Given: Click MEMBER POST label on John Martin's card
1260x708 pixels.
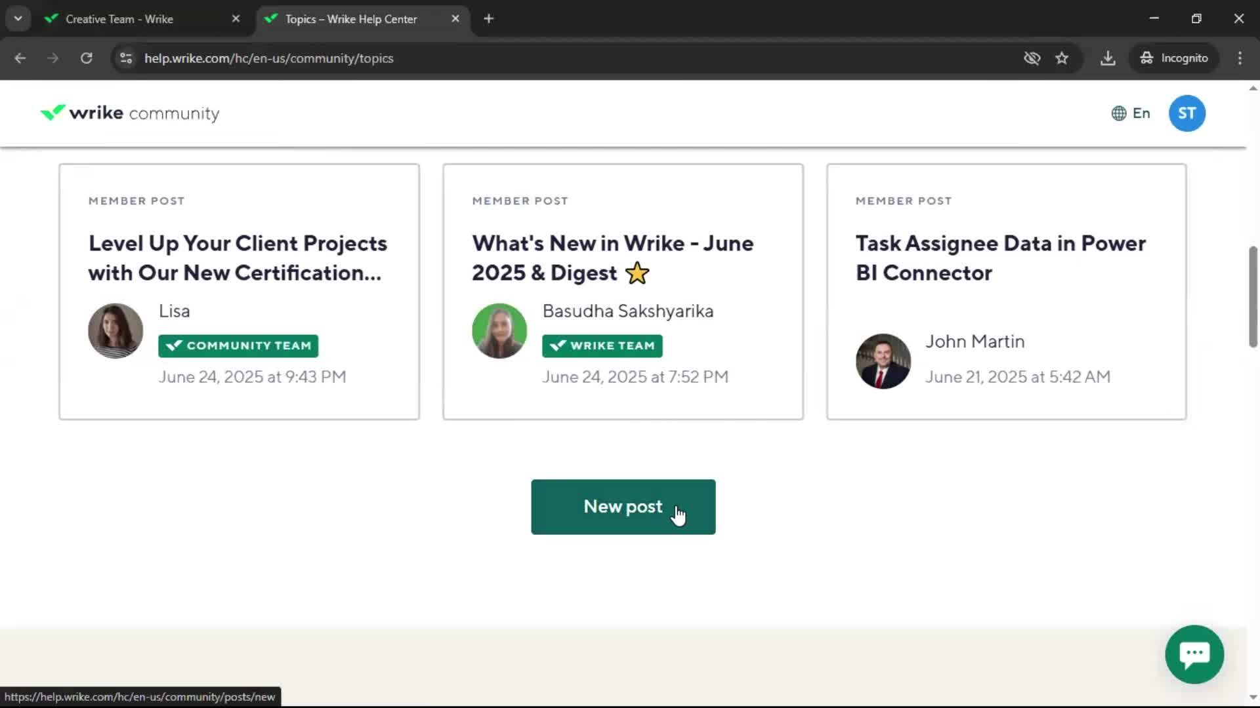Looking at the screenshot, I should 904,201.
